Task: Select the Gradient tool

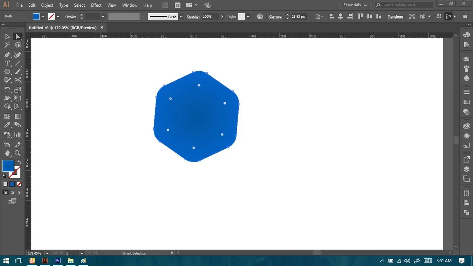Action: point(18,116)
